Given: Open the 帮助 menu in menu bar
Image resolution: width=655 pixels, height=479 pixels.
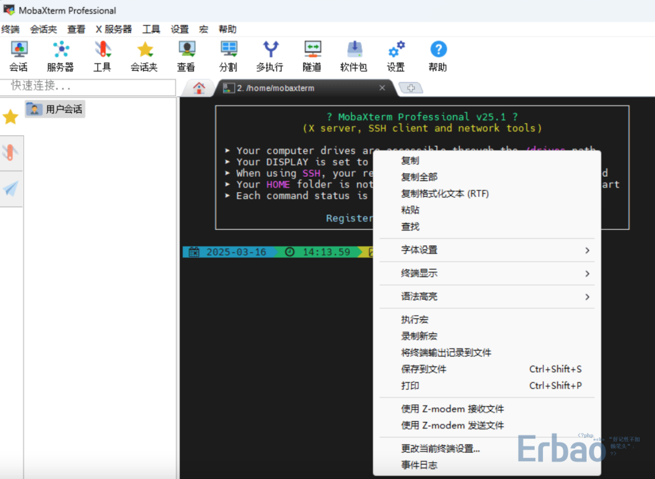Looking at the screenshot, I should coord(227,29).
